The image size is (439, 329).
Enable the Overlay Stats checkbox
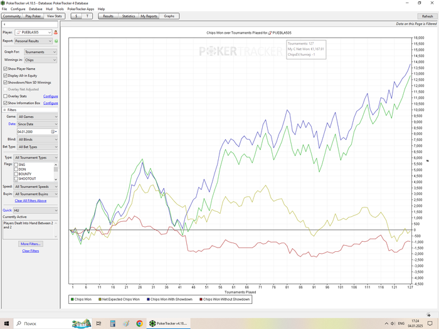[x=5, y=96]
